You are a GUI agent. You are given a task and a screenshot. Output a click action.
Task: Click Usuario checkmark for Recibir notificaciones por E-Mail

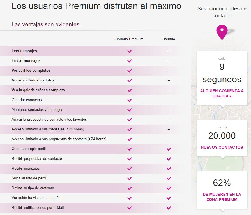169,208
